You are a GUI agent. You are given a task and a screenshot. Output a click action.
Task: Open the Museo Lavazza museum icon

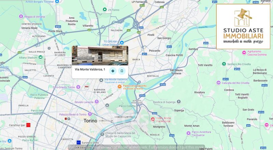pos(97,102)
